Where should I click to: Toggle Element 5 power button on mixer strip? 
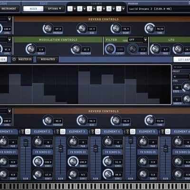click(133, 132)
